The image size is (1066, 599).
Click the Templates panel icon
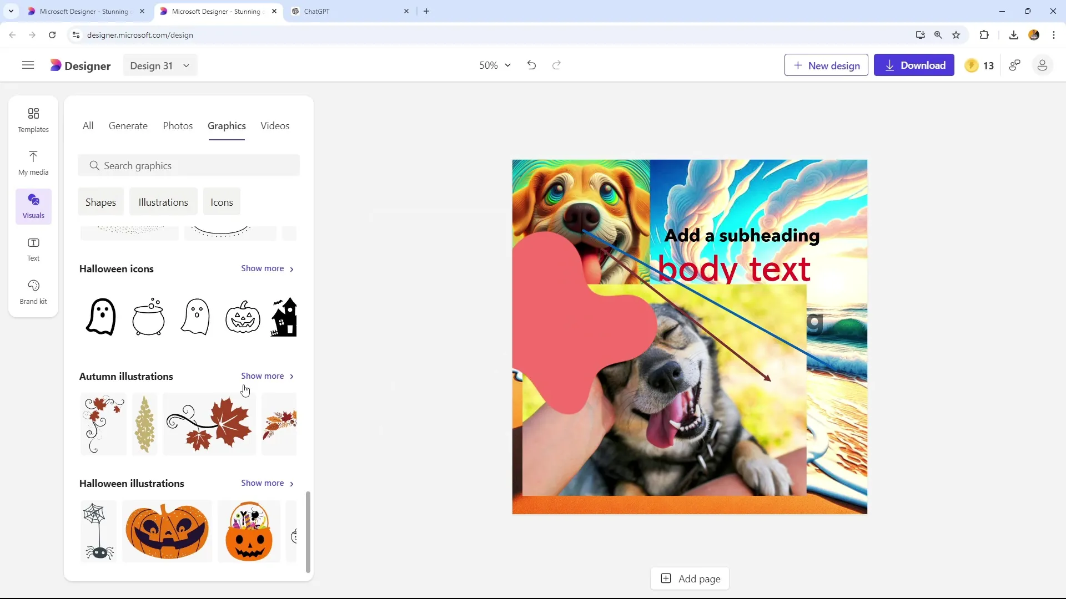pos(33,119)
